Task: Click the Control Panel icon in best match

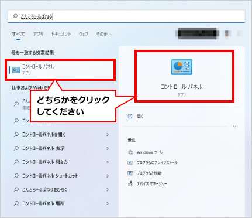Action: click(16, 70)
